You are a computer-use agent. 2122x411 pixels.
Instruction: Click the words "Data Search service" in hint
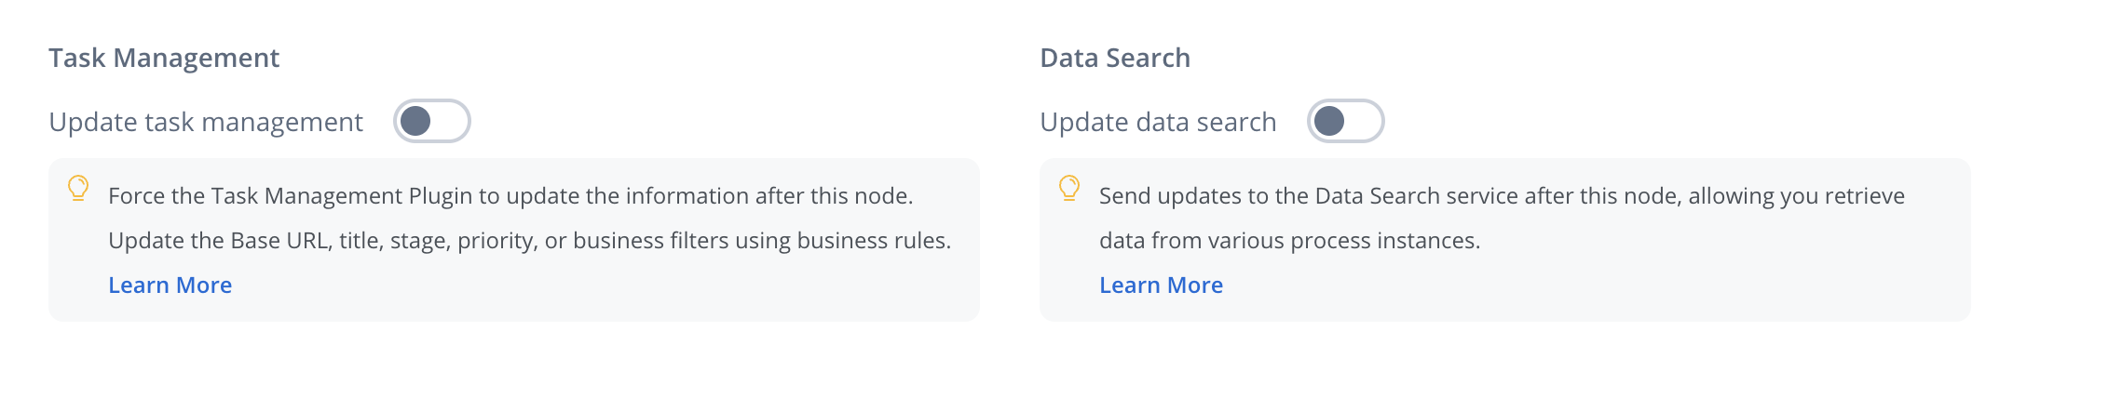pos(1417,196)
